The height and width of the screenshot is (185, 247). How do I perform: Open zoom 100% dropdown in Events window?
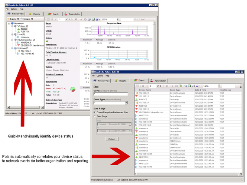(219, 86)
